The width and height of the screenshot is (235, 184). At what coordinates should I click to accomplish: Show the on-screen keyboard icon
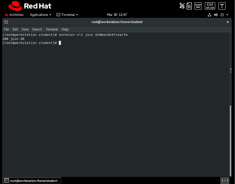[198, 6]
